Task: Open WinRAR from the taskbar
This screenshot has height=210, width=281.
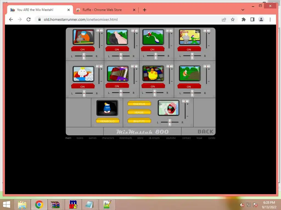Action: (x=55, y=205)
